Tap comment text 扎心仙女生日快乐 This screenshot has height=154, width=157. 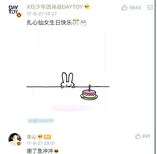49,22
